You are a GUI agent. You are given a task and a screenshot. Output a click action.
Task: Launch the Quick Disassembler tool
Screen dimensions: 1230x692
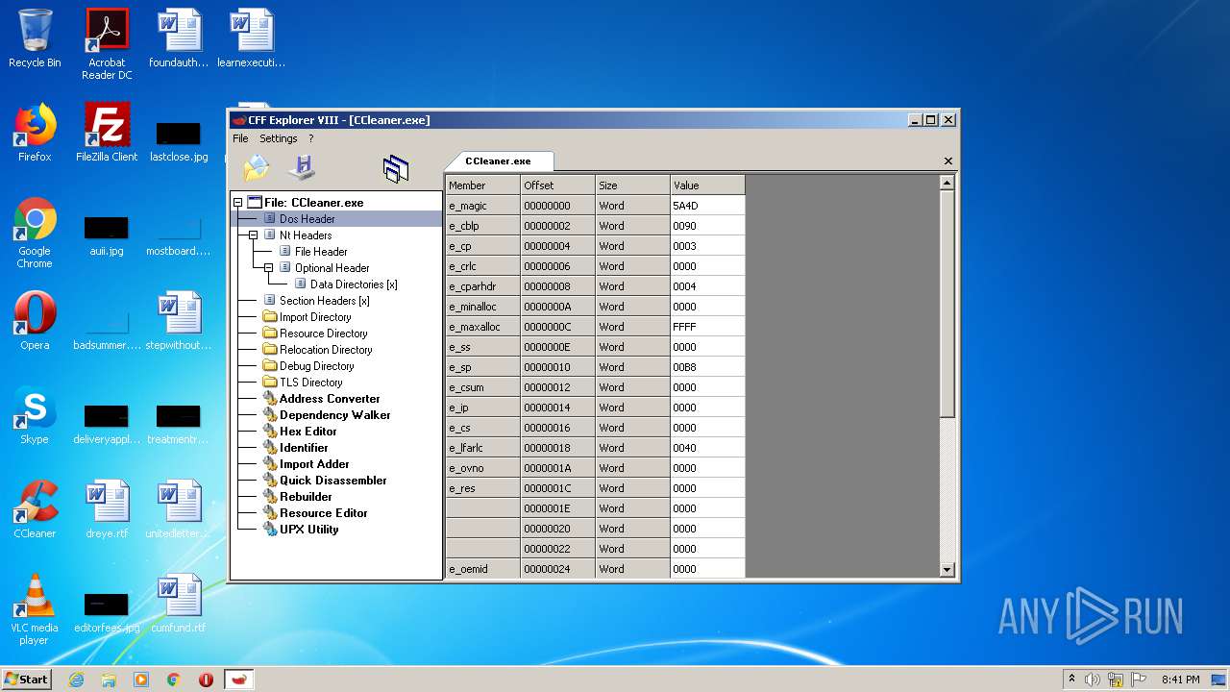[x=332, y=481]
